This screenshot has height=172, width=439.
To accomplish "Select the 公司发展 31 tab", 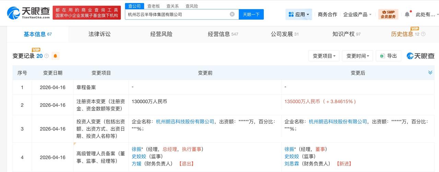I will pos(285,34).
